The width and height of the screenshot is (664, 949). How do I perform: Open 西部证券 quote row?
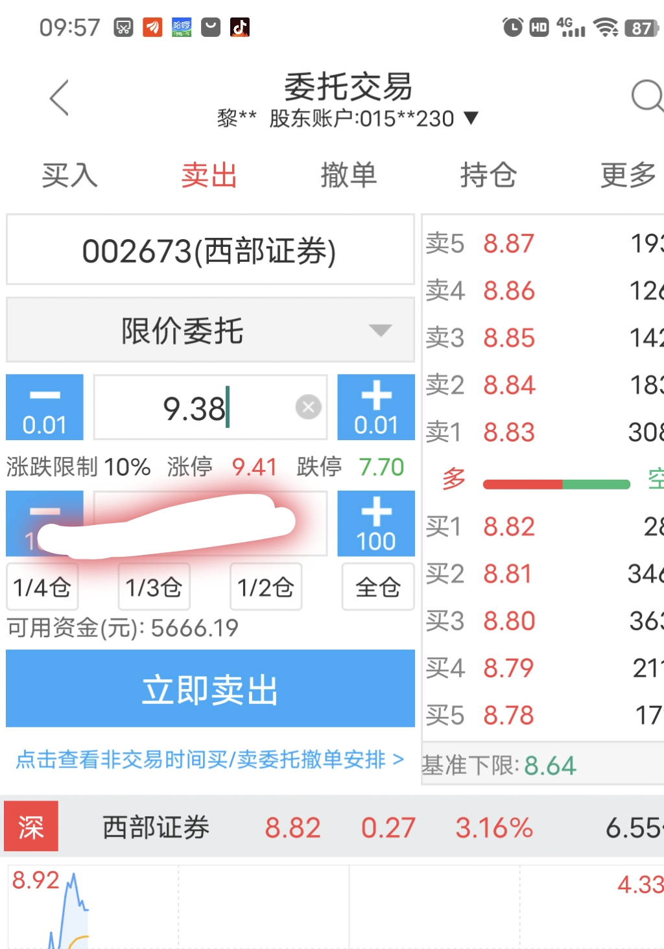(332, 826)
